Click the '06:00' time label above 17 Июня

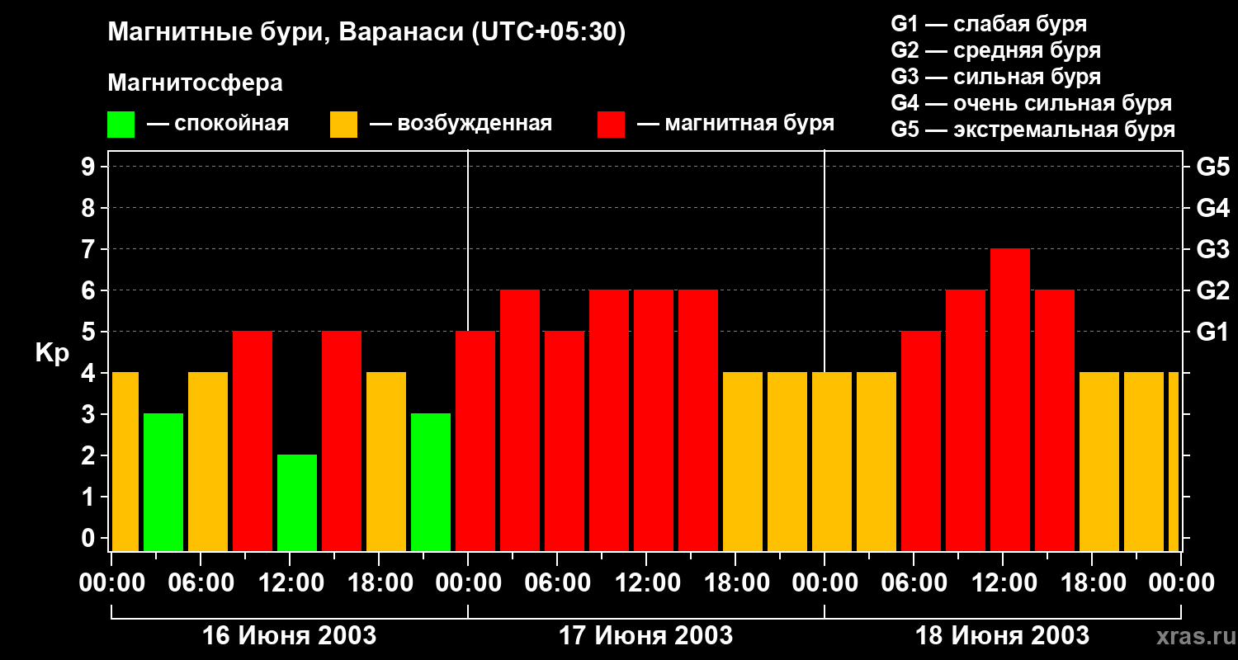[x=556, y=582]
